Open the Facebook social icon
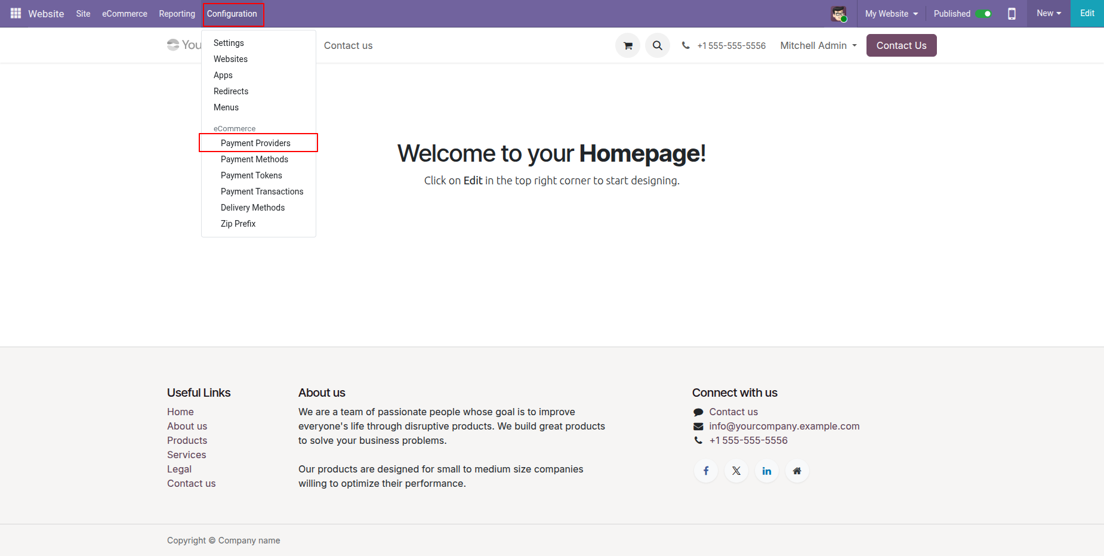 click(706, 471)
